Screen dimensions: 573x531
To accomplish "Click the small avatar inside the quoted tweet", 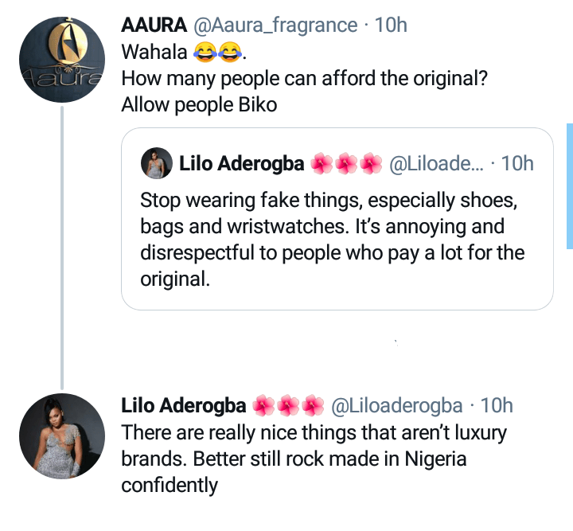I will tap(154, 164).
